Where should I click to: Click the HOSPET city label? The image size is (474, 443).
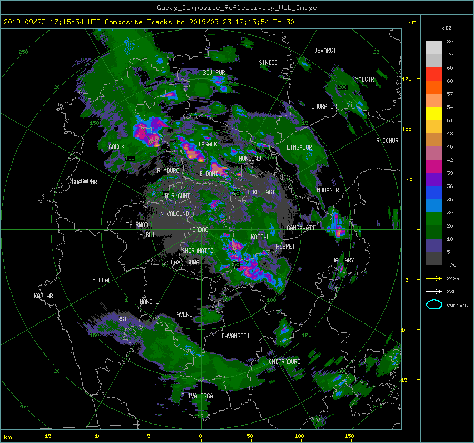point(285,247)
